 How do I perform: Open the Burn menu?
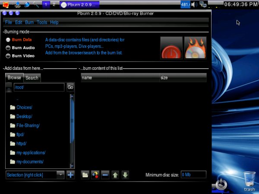29,22
